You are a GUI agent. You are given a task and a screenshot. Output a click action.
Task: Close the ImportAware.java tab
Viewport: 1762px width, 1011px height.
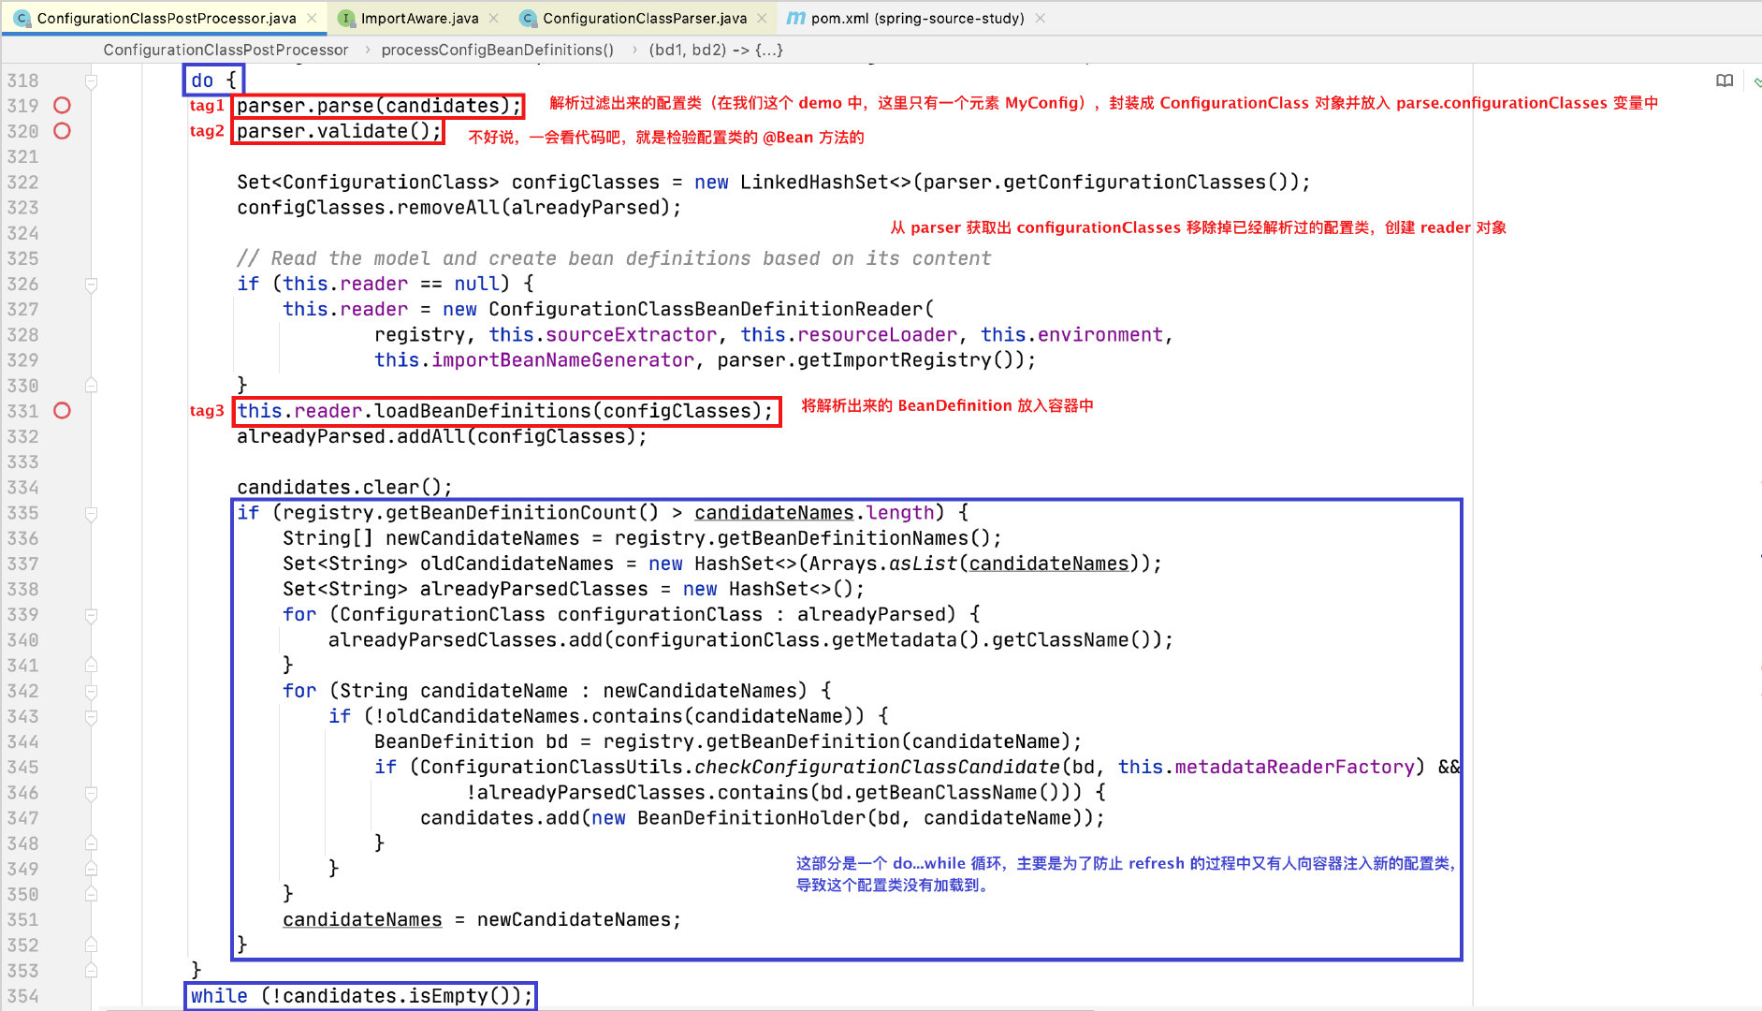click(x=493, y=18)
